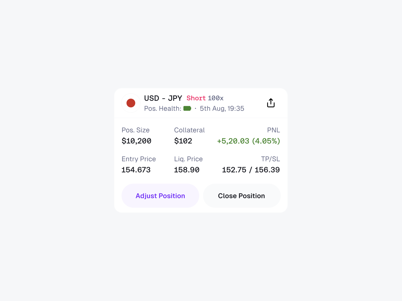402x301 pixels.
Task: Select the Pos. Size value $10,200
Action: point(136,141)
